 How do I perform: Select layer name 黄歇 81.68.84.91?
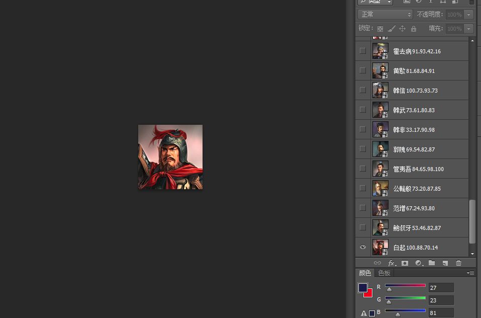(414, 71)
